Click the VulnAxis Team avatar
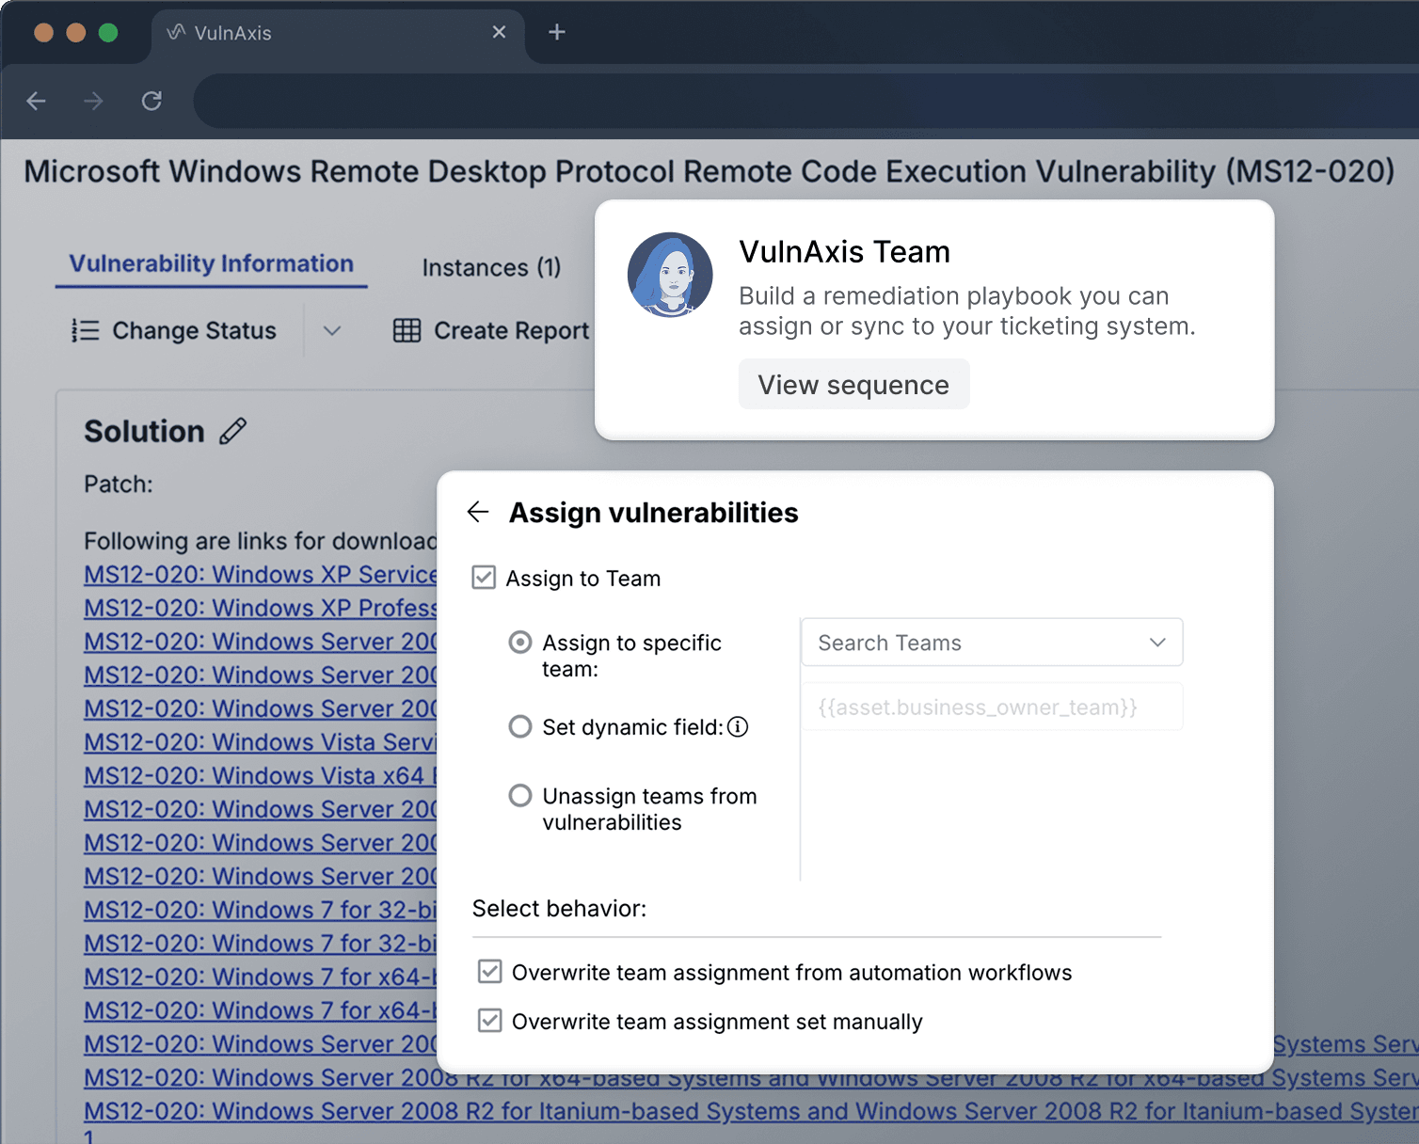The image size is (1419, 1144). 670,275
